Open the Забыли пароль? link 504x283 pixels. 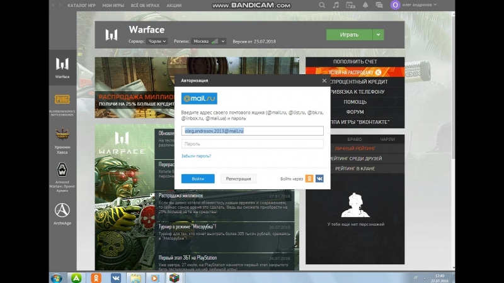(196, 156)
